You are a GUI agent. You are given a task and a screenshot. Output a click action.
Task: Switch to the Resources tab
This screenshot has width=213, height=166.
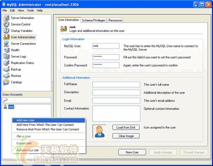(115, 20)
